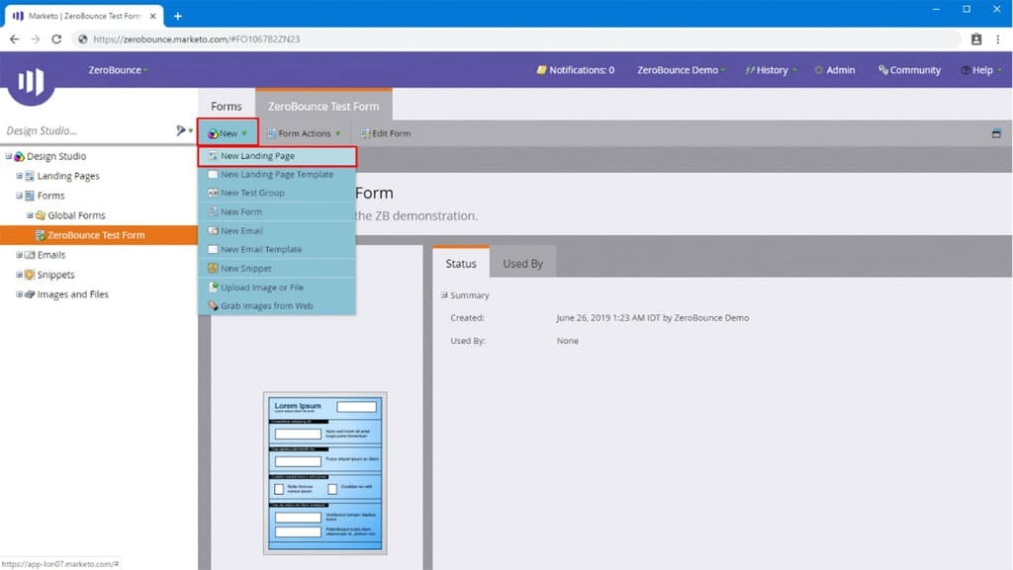Open the Used By tab

coord(522,264)
